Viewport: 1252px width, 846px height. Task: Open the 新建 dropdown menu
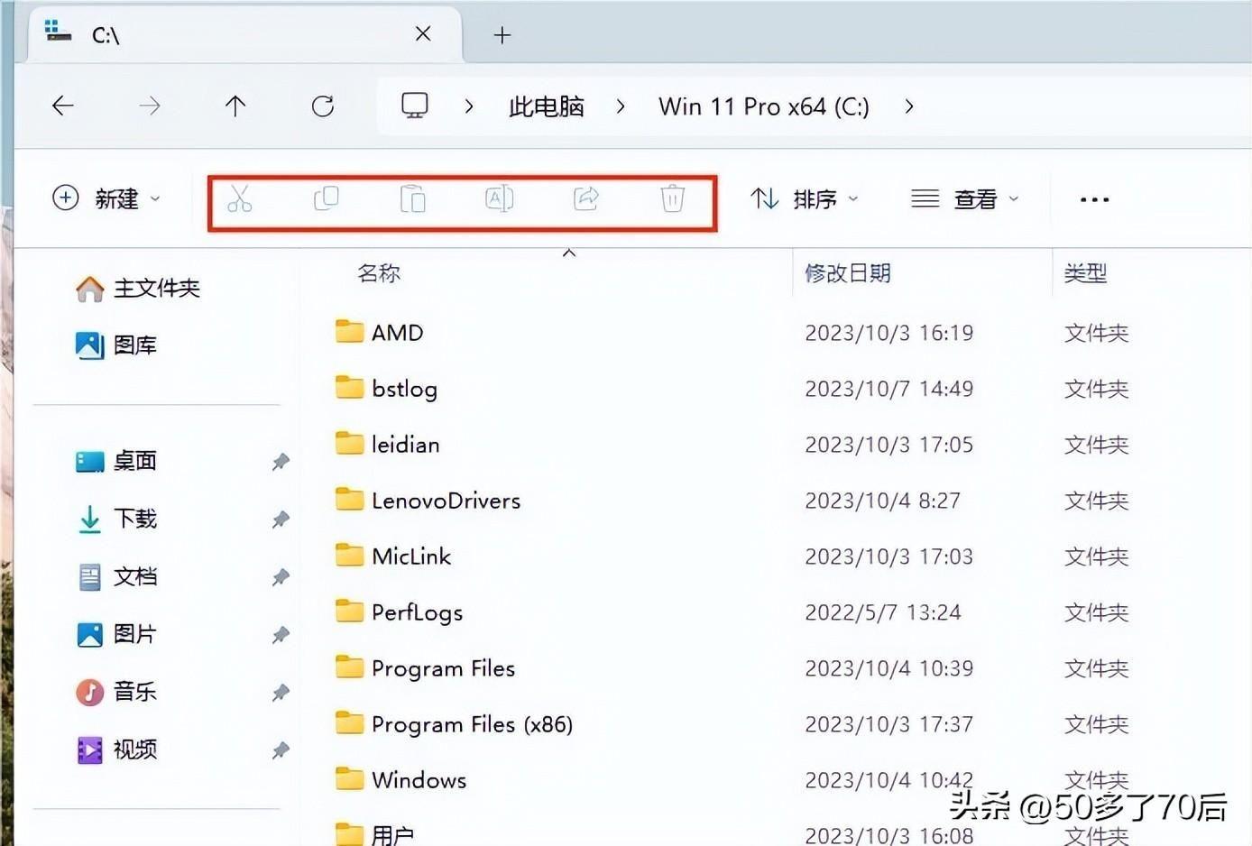pyautogui.click(x=106, y=198)
